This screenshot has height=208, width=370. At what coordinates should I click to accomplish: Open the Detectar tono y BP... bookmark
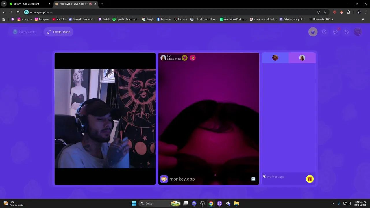click(292, 19)
